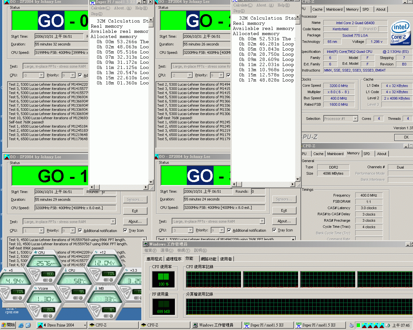Open the Processor #1 selection dropdown in CPU-Z
413x330 pixels.
click(x=355, y=119)
